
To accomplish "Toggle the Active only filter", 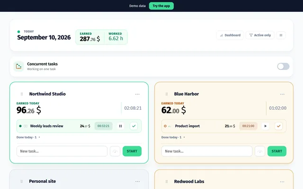I will tap(260, 35).
